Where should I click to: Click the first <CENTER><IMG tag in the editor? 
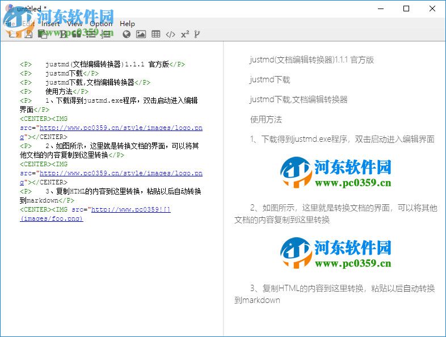(44, 119)
